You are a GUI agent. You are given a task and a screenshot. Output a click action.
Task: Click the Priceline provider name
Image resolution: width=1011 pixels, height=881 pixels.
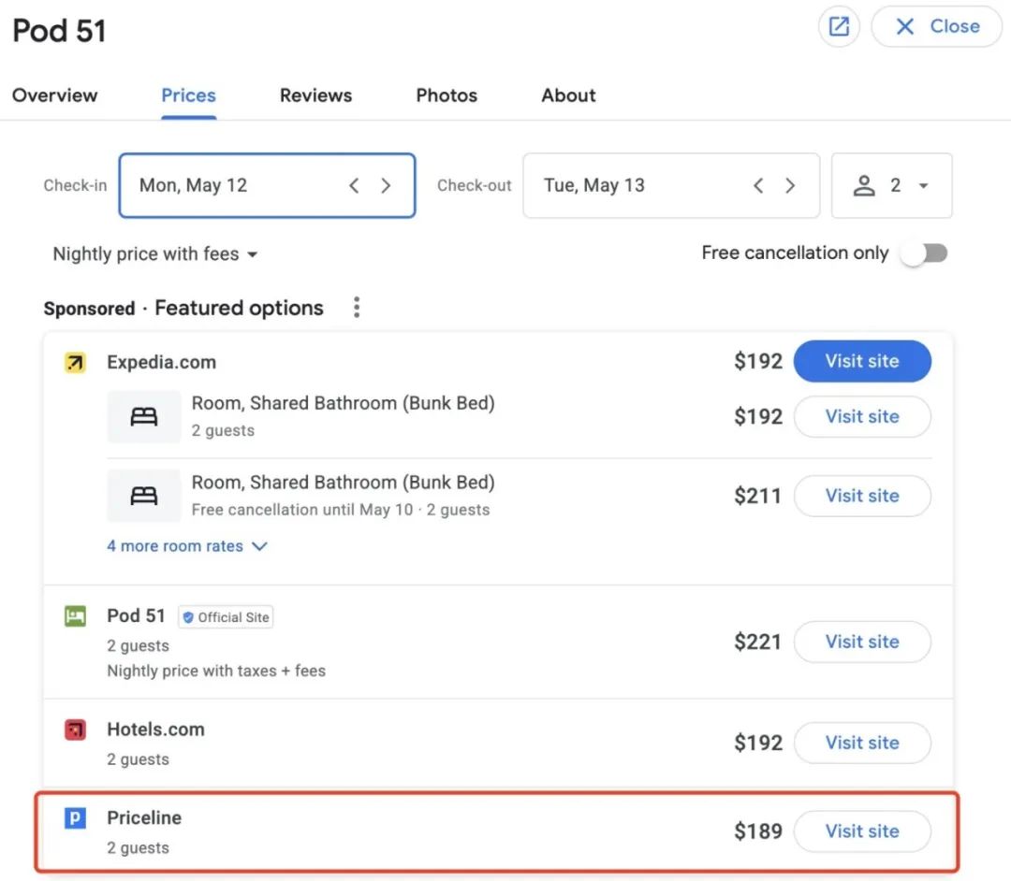[144, 817]
